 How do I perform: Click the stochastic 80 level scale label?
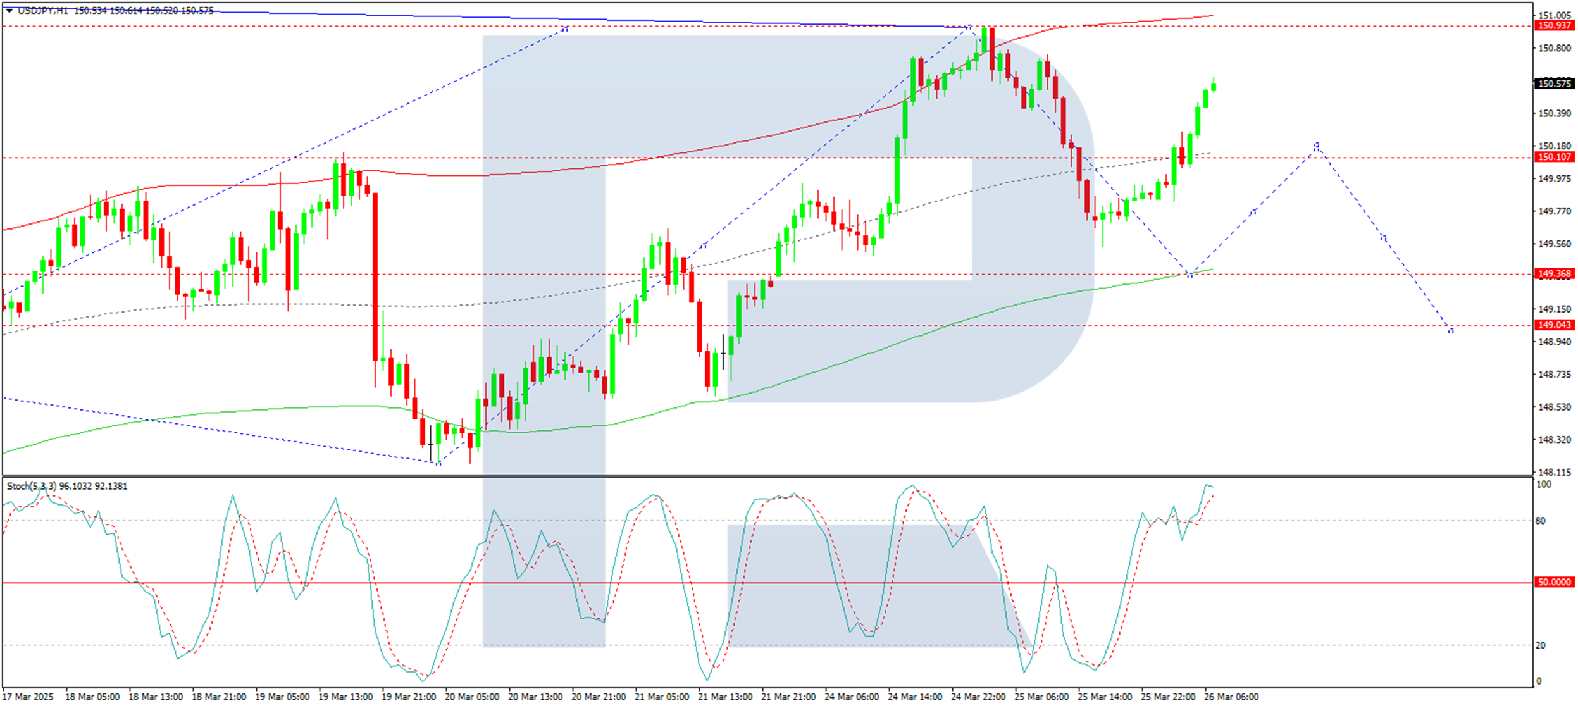(1541, 521)
